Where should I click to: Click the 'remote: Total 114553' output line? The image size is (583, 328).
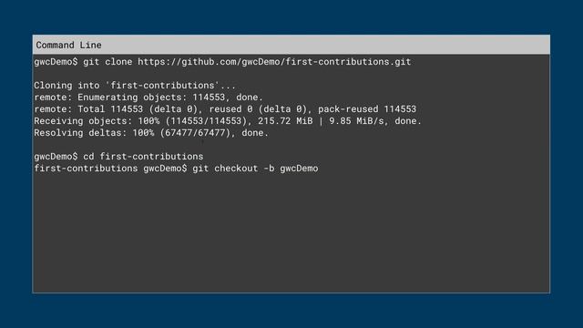point(225,109)
